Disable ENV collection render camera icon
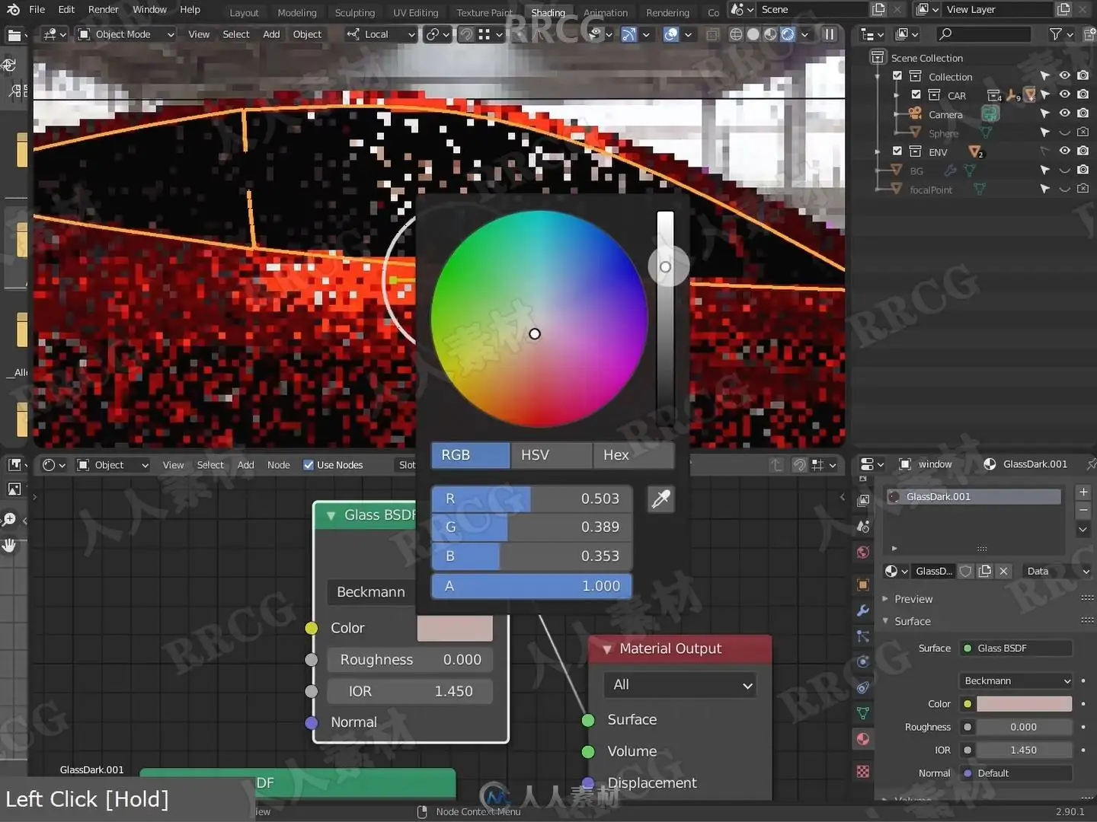Screen dimensions: 1097x822 coord(1083,151)
